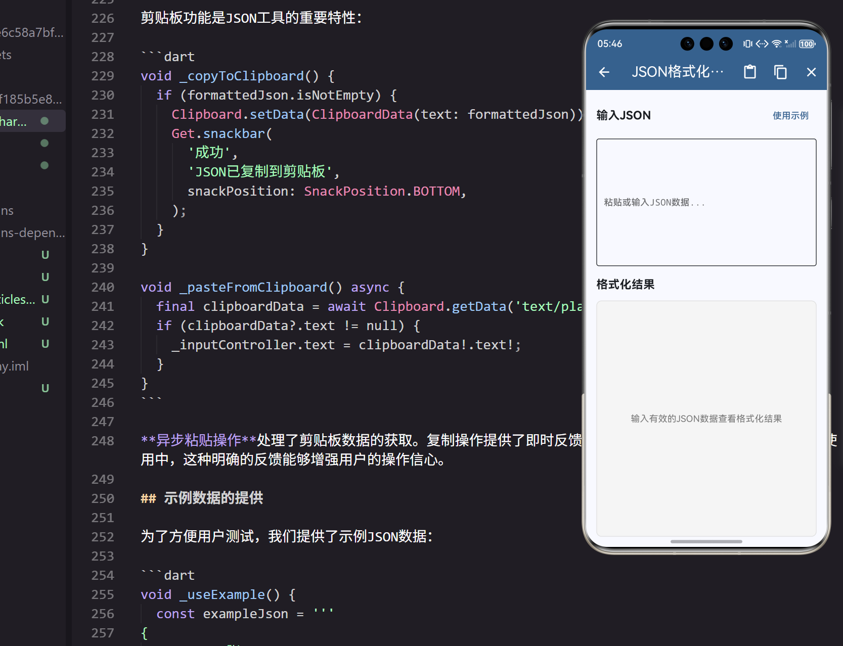Click the text '为了方便用户测试' on line 252

pyautogui.click(x=197, y=536)
